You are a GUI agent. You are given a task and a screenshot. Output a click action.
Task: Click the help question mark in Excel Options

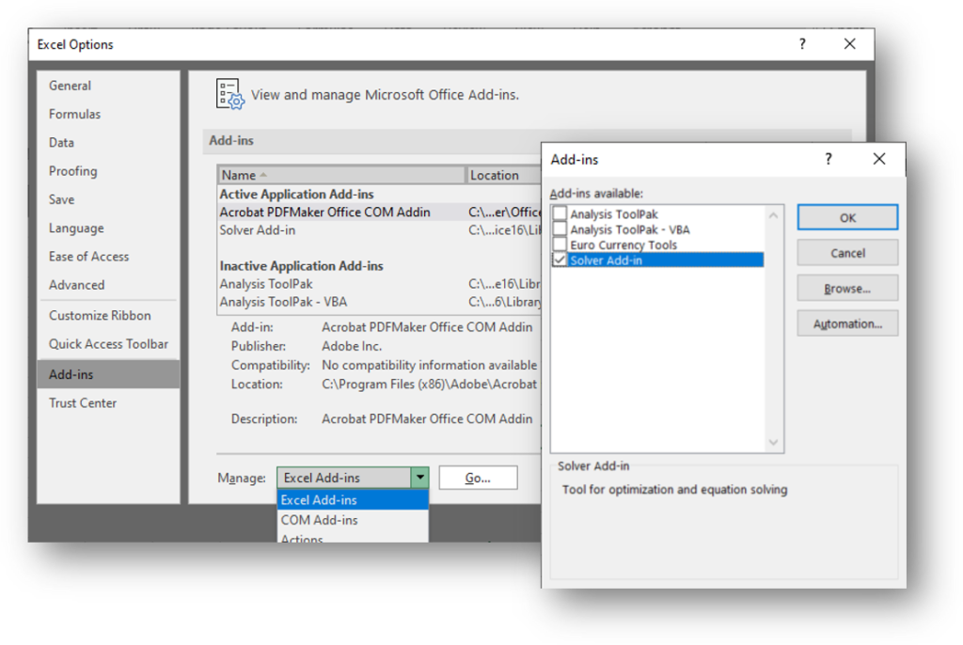tap(802, 44)
